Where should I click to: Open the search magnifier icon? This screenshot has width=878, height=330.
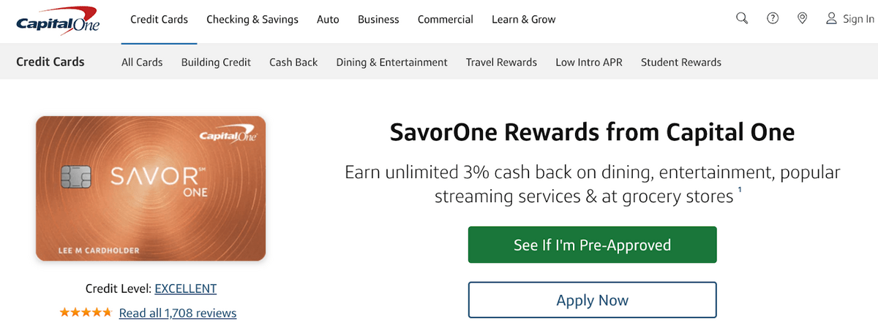pos(742,19)
